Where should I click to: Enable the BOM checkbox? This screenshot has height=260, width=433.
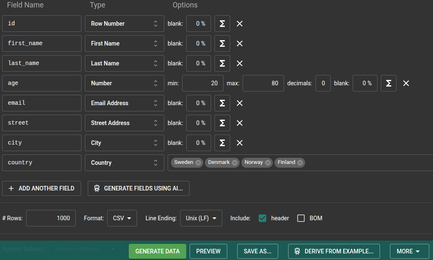click(x=301, y=218)
